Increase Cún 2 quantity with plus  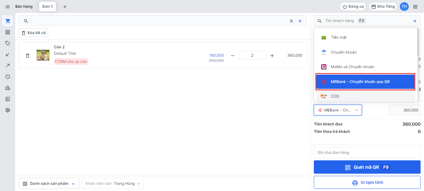[272, 56]
